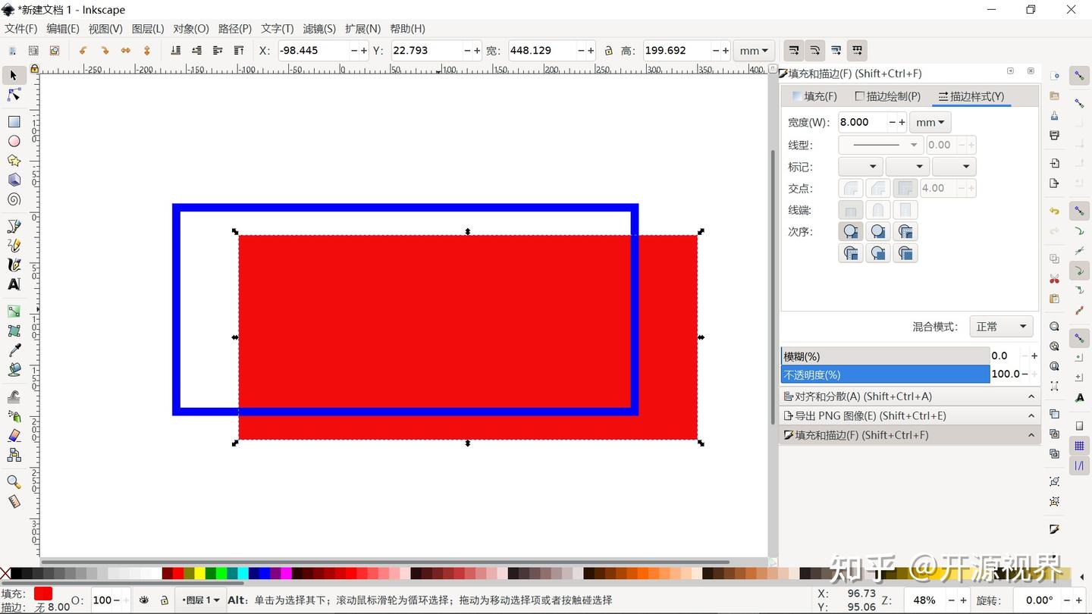This screenshot has height=614, width=1092.
Task: Open the 图层1 layer selector dropdown
Action: pos(200,600)
